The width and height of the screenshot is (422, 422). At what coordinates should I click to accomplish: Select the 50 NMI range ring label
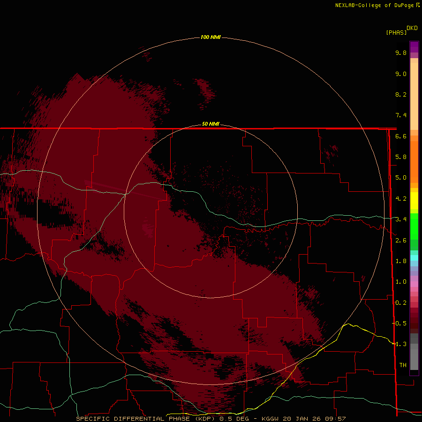tap(211, 124)
